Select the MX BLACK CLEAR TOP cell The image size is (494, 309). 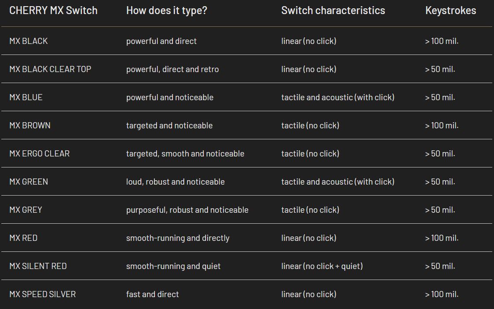point(50,69)
